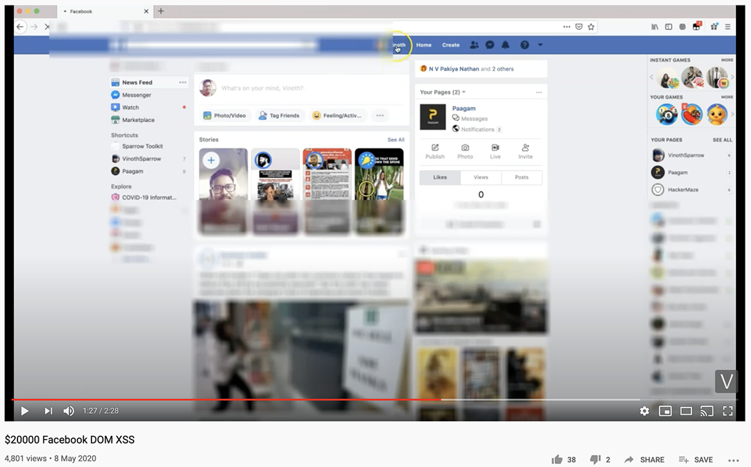751x467 pixels.
Task: Activate miniplayer mode
Action: click(665, 411)
